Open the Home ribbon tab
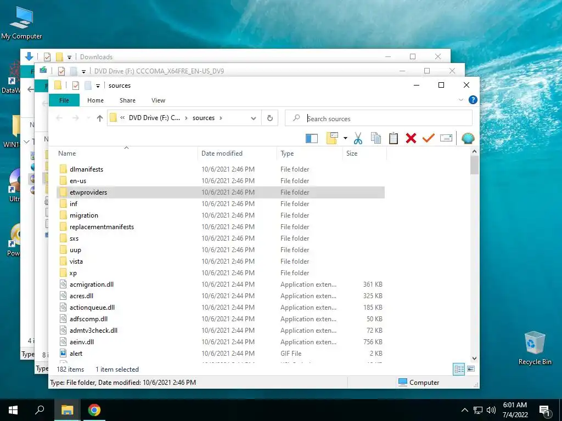Image resolution: width=562 pixels, height=421 pixels. [x=95, y=100]
